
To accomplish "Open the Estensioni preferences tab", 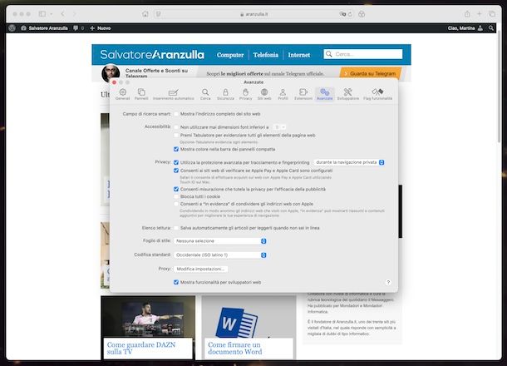I will (303, 94).
